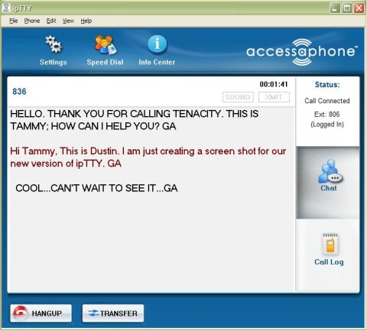The image size is (367, 331).
Task: Click the accessaphone logo
Action: (x=302, y=52)
